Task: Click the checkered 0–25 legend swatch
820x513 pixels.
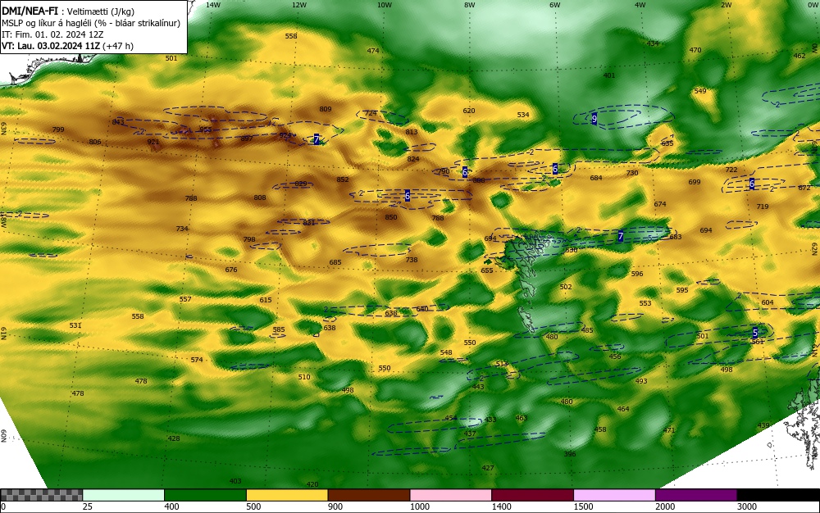Action: [41, 495]
